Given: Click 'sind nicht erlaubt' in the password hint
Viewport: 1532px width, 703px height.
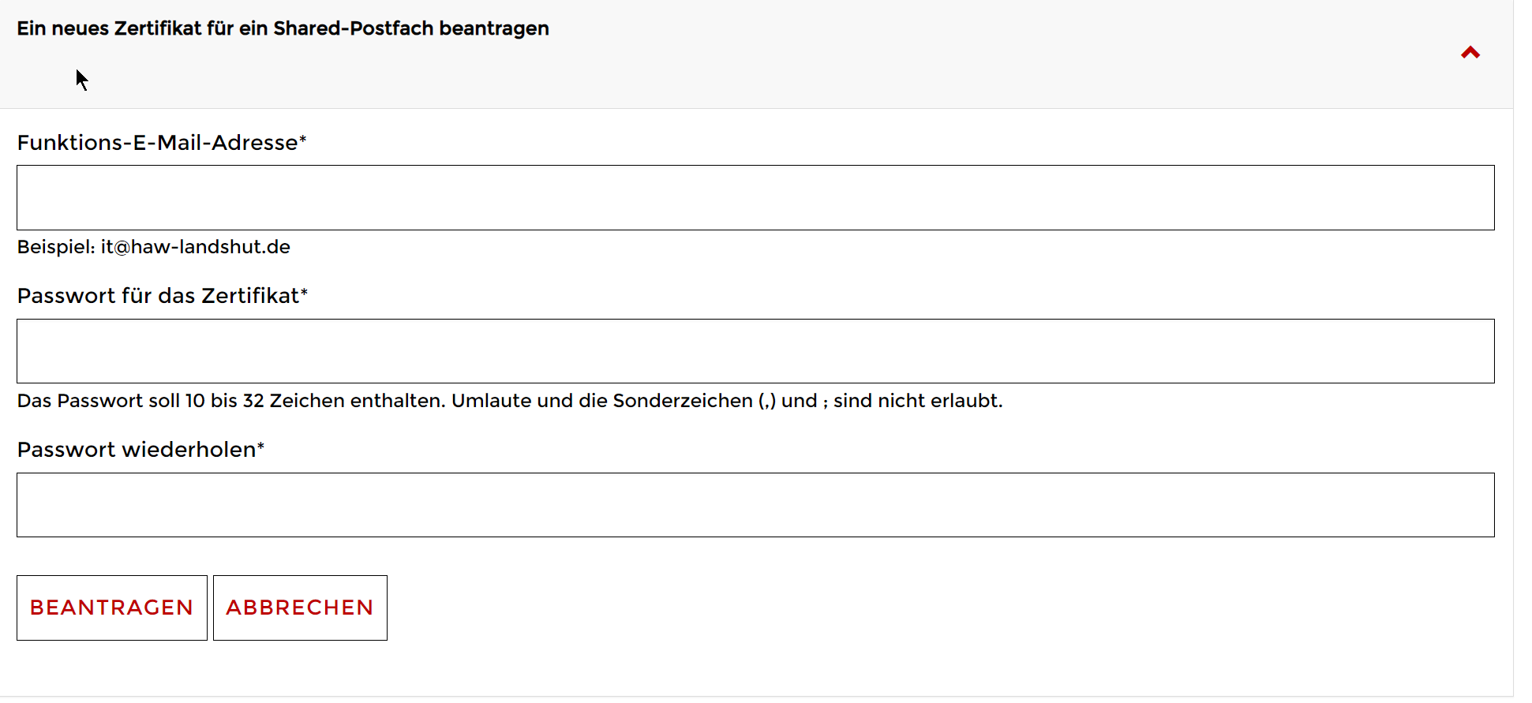Looking at the screenshot, I should 917,401.
